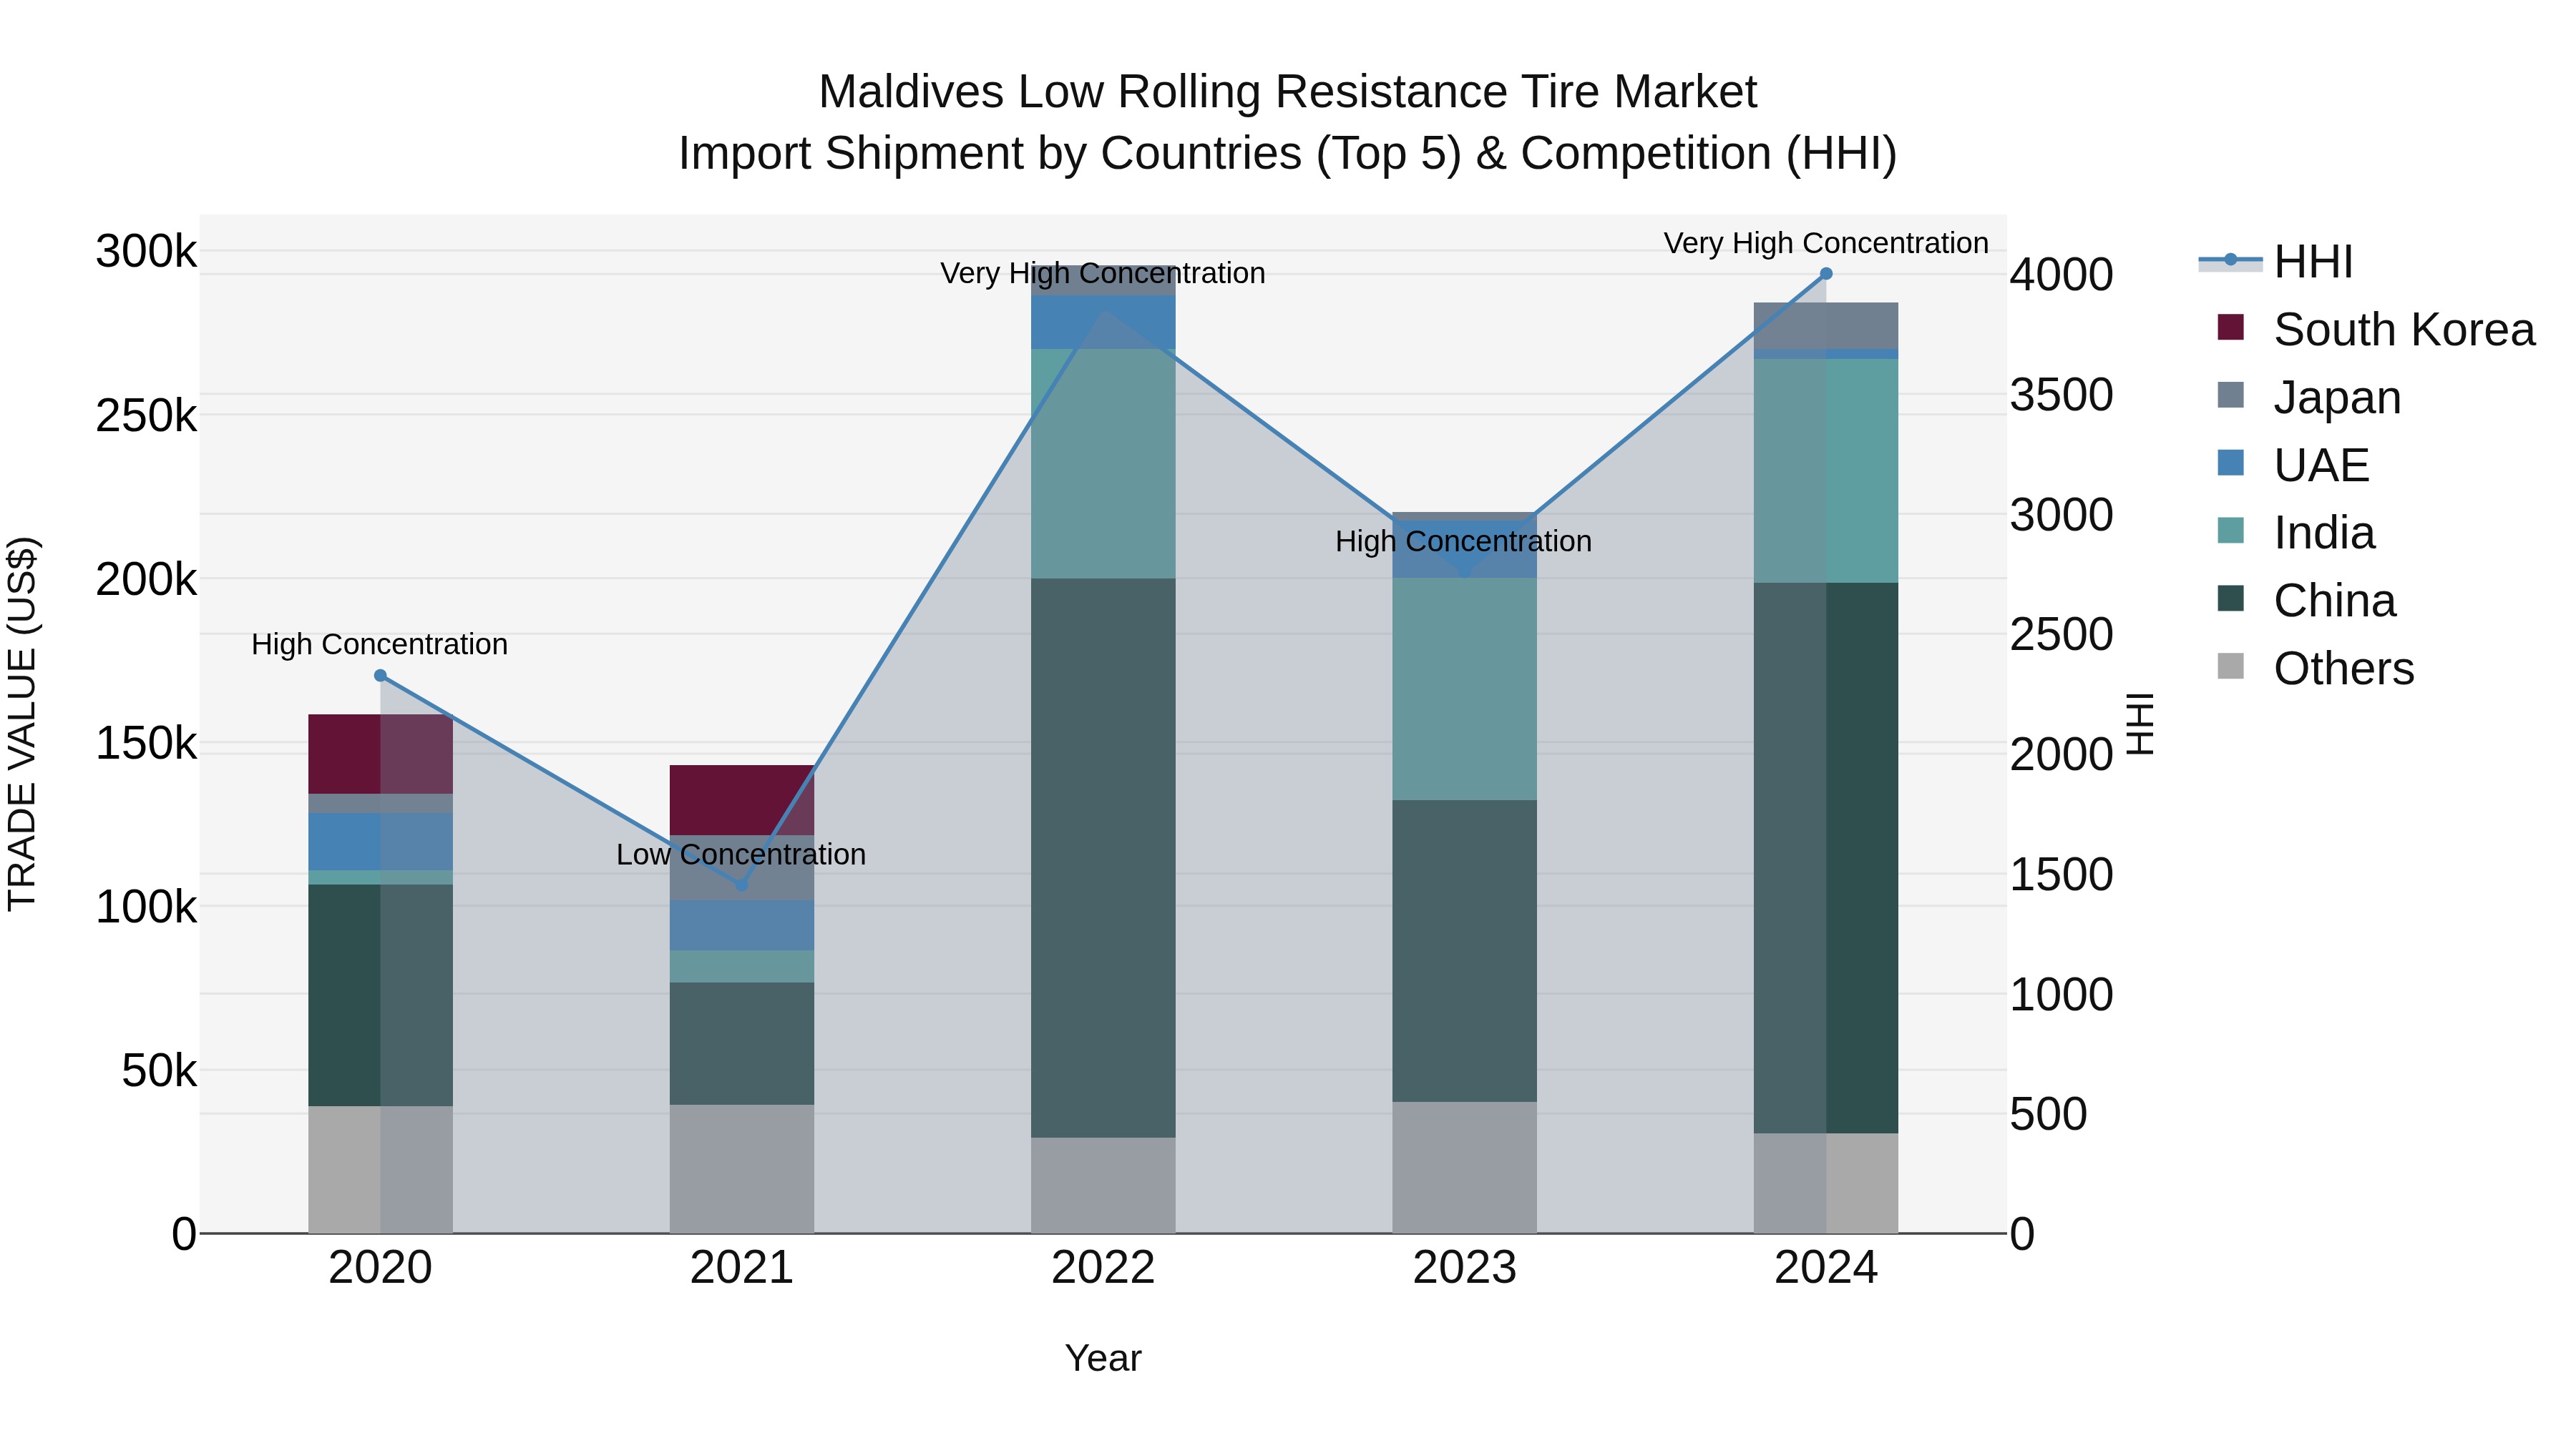
Task: Click 2022 UAE bar segment
Action: point(1103,322)
